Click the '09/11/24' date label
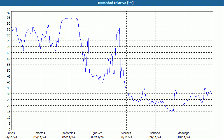The width and height of the screenshot is (224, 140). [155, 137]
